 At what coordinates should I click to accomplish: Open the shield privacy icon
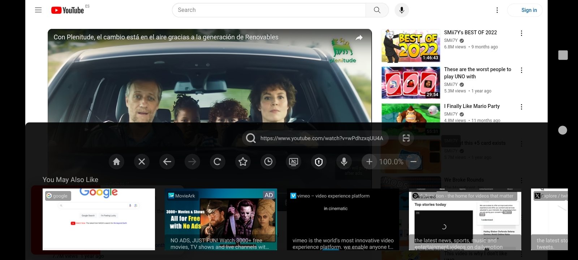319,162
